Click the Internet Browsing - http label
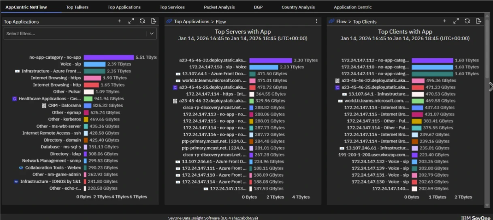493x220 pixels. 57,85
